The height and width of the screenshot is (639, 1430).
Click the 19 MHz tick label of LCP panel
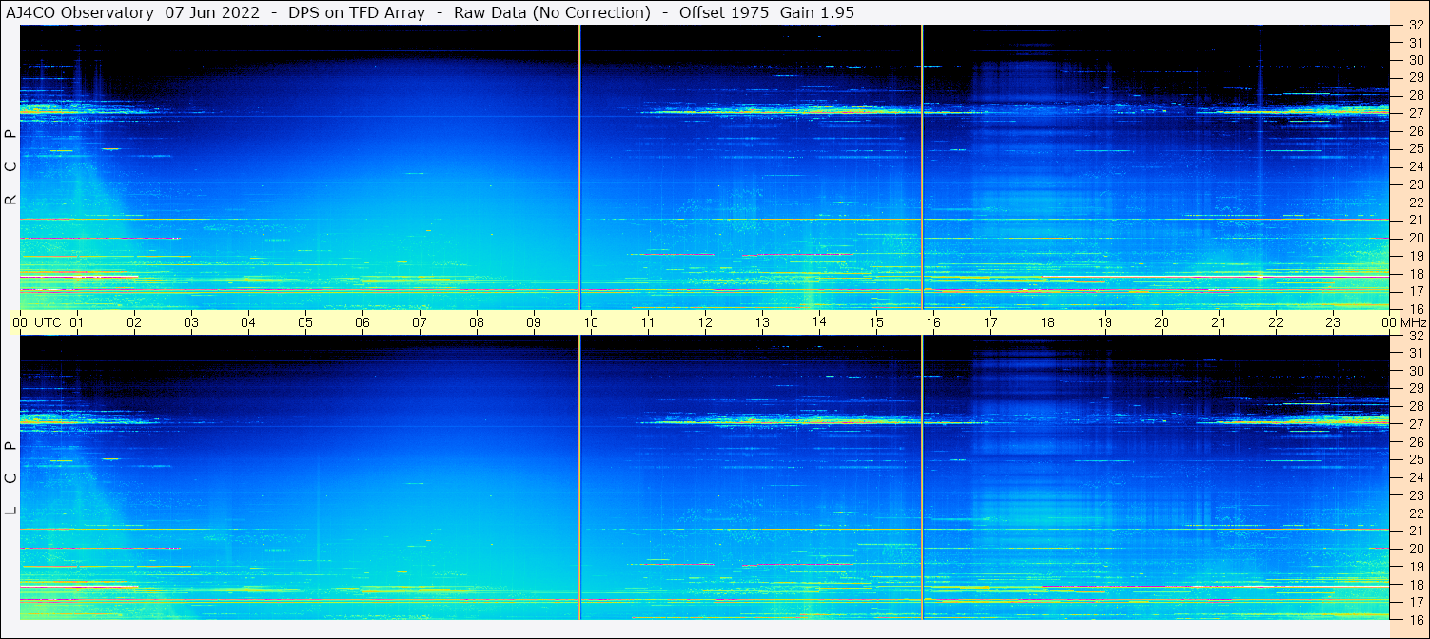pos(1416,567)
